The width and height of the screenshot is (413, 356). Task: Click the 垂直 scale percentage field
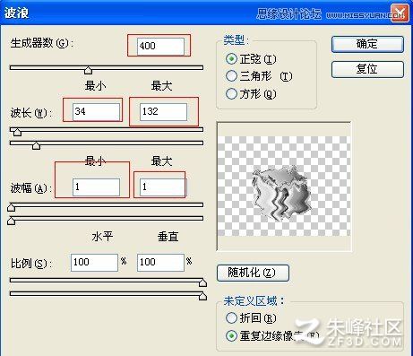160,263
